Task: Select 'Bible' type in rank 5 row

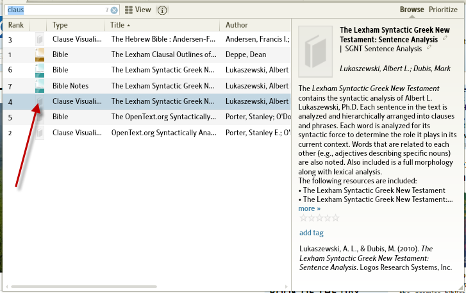Action: [60, 117]
